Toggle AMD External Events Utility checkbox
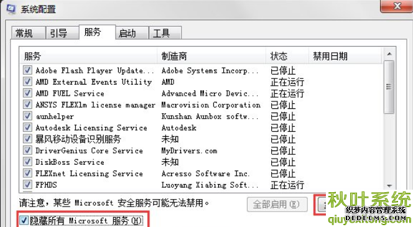 [x=27, y=81]
